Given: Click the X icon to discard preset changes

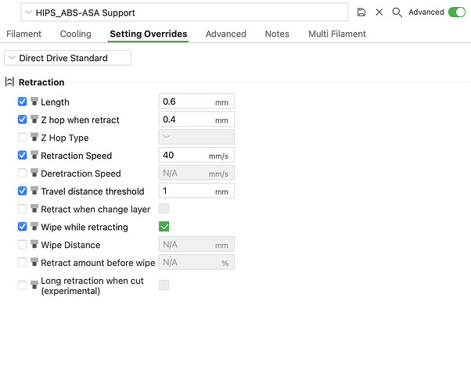Looking at the screenshot, I should point(379,13).
